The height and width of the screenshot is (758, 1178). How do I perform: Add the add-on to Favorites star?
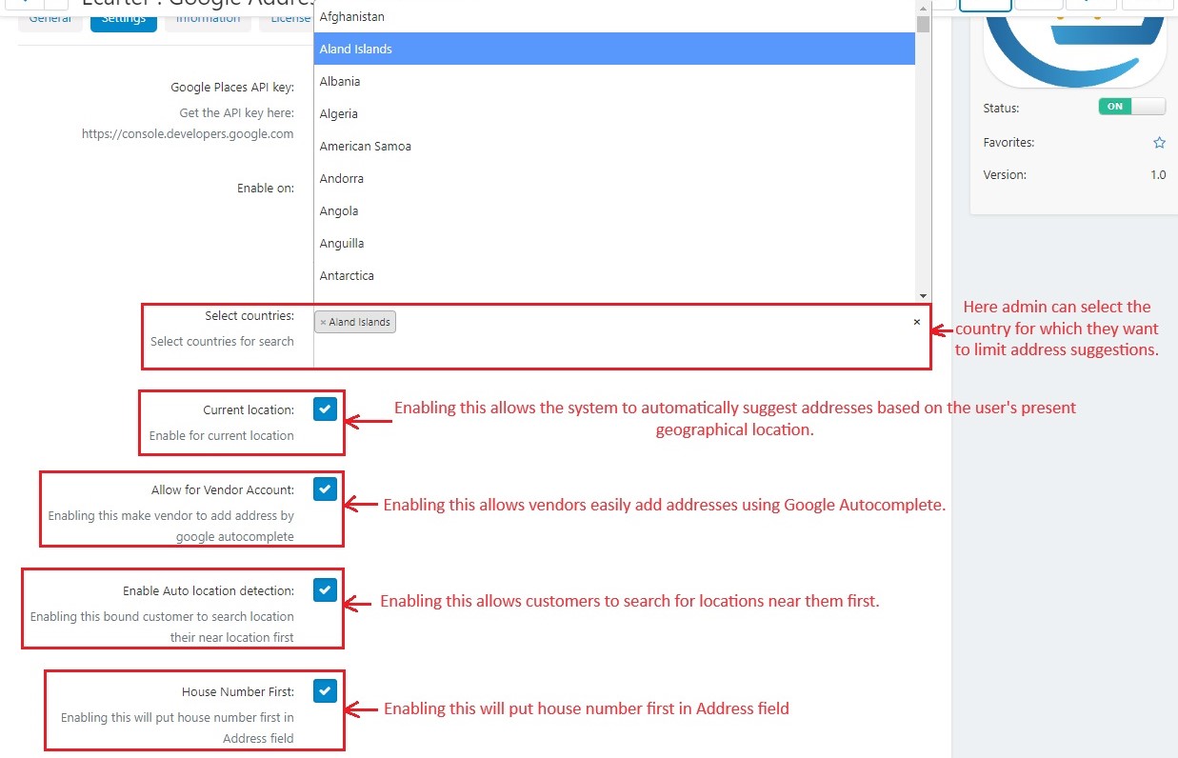(x=1159, y=143)
